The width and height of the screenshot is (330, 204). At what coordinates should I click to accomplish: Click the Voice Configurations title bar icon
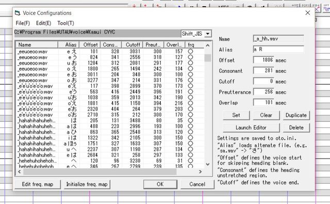18,13
